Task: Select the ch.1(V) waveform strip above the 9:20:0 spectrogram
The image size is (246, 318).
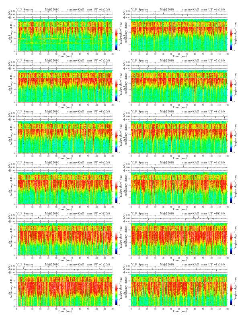Action: tap(64, 167)
